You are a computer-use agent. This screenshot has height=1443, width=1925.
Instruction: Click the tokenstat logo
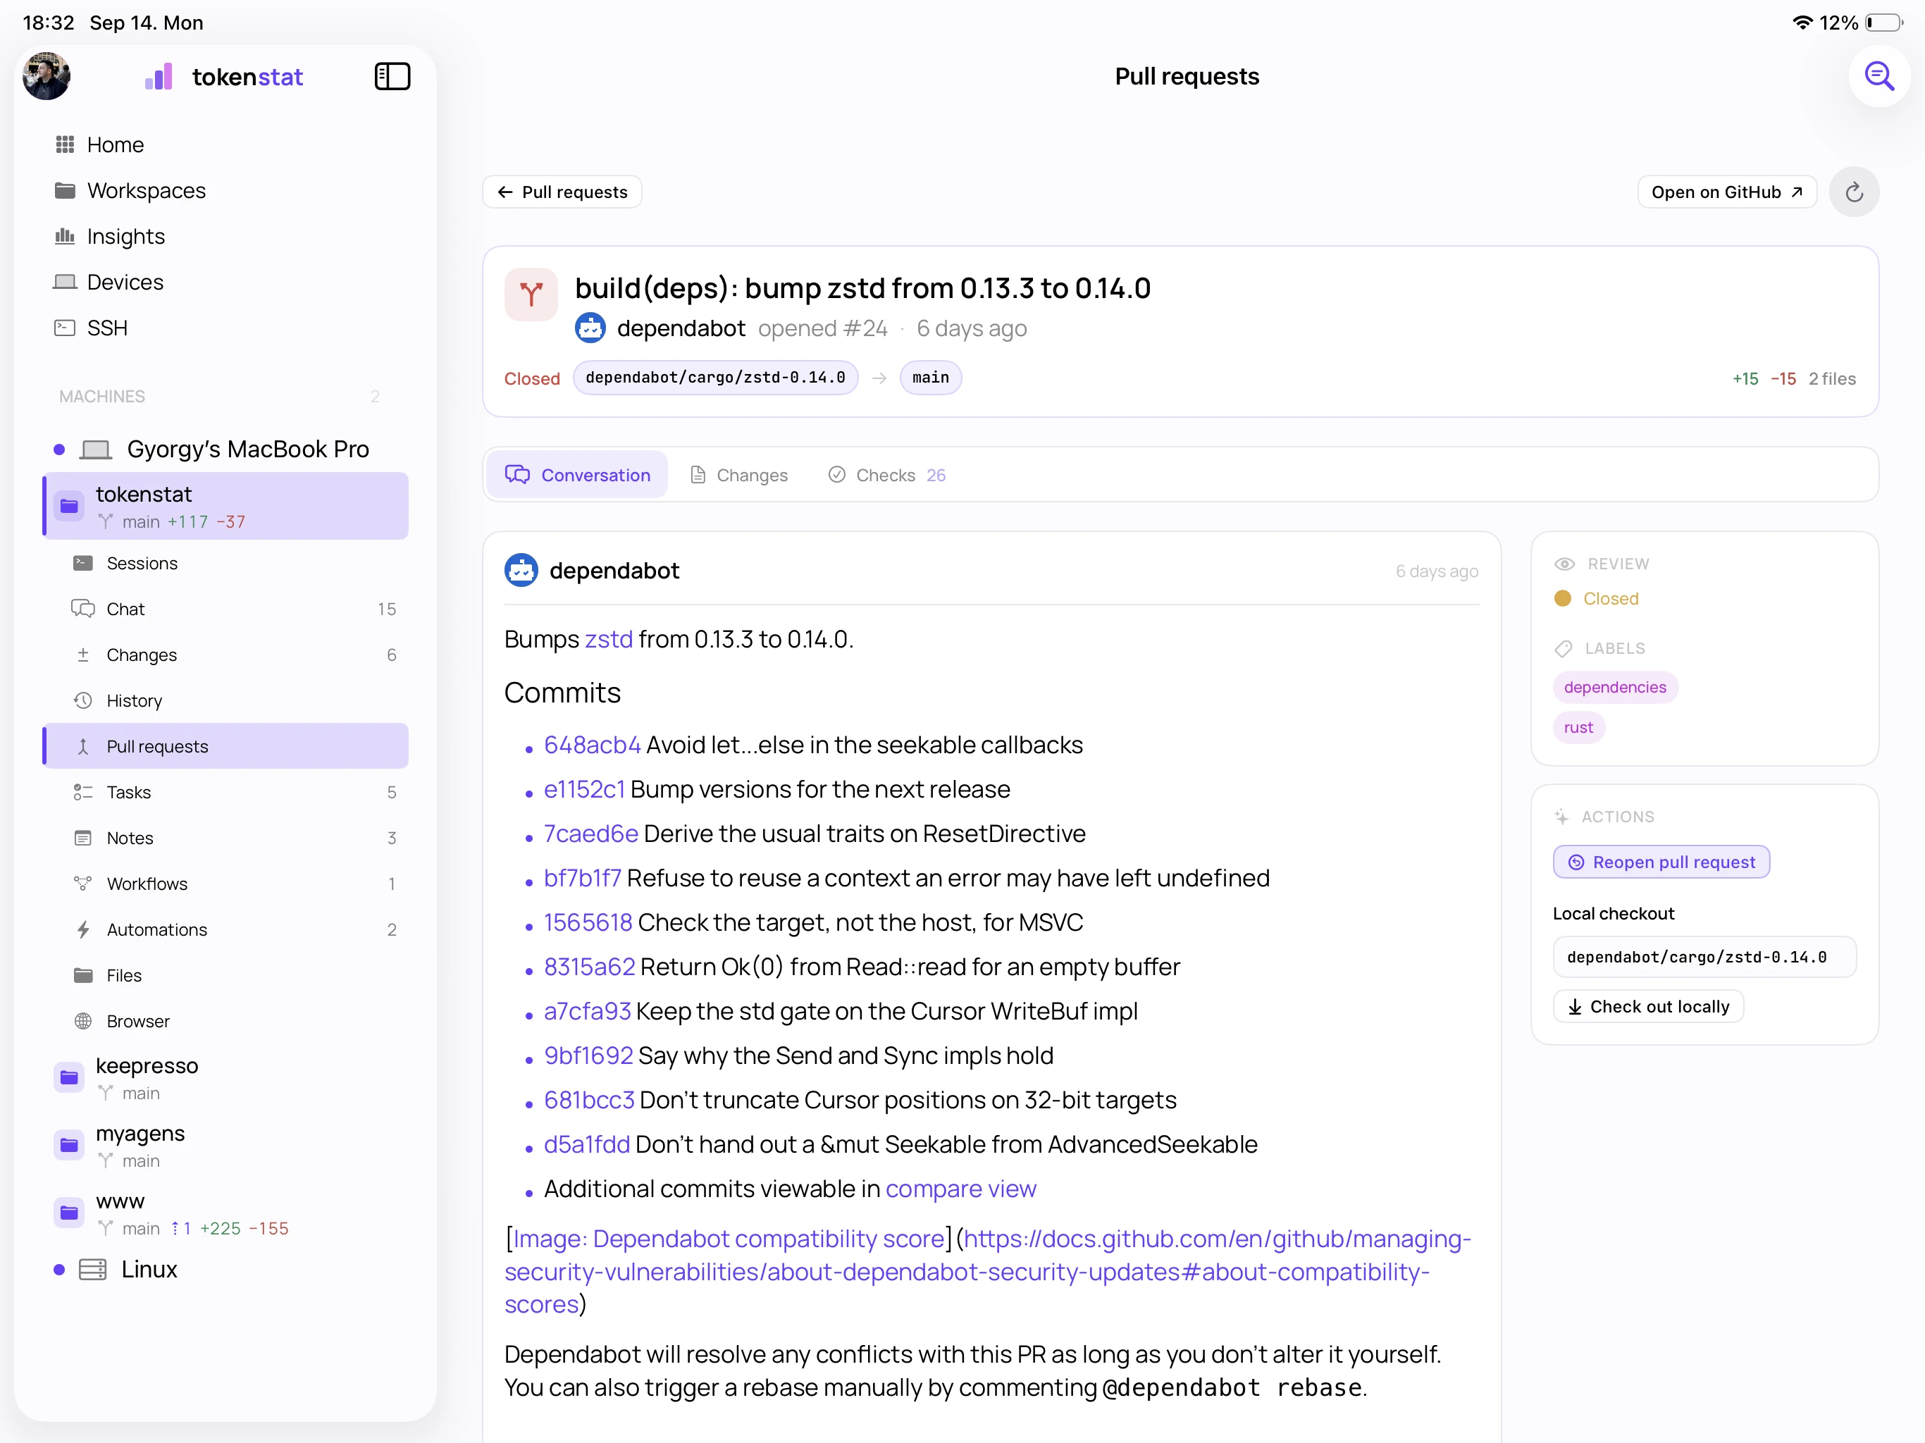click(x=223, y=77)
